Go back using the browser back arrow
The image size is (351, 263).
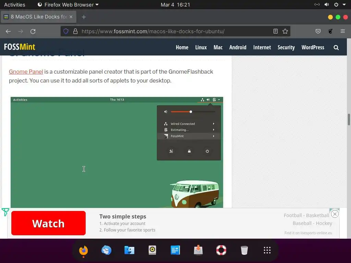pos(8,32)
